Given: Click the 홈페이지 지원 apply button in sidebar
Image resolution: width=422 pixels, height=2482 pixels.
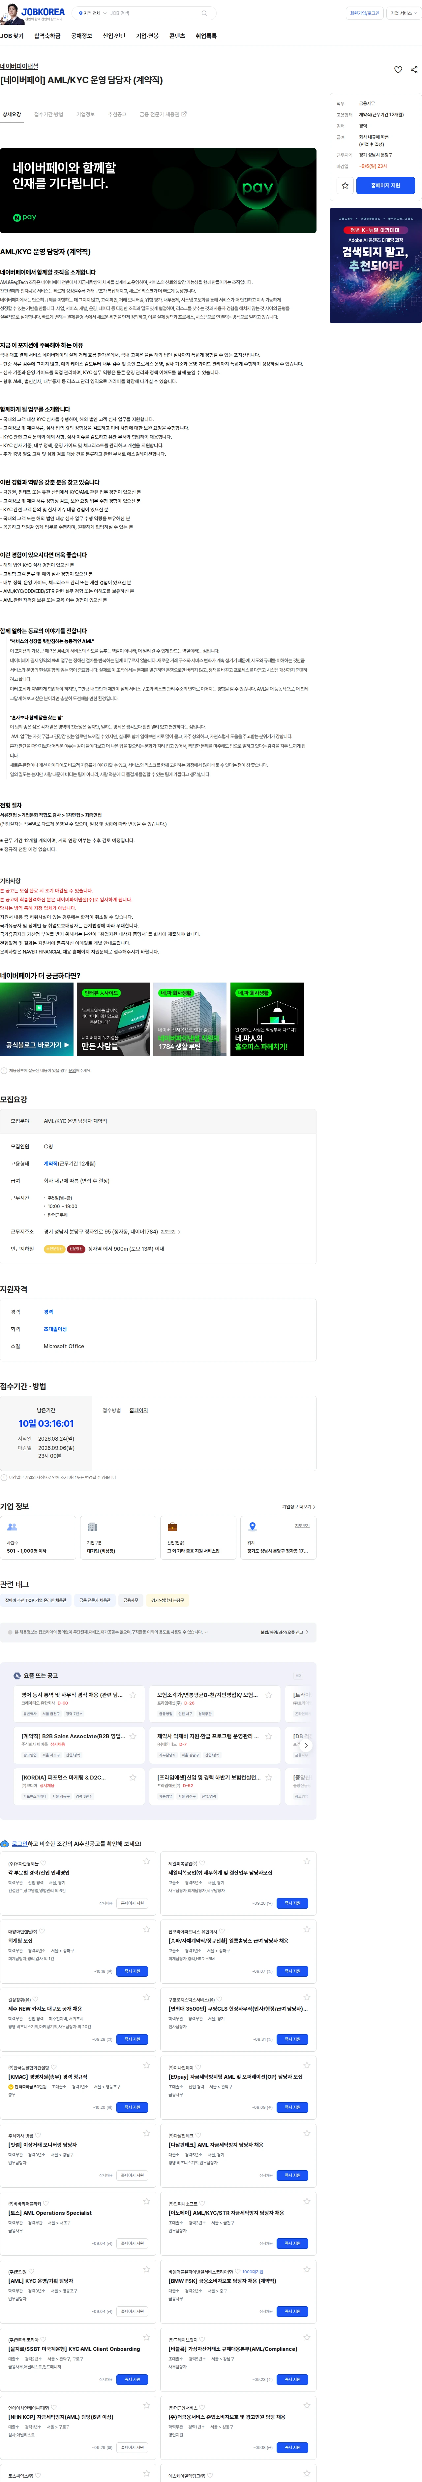Looking at the screenshot, I should click(385, 185).
